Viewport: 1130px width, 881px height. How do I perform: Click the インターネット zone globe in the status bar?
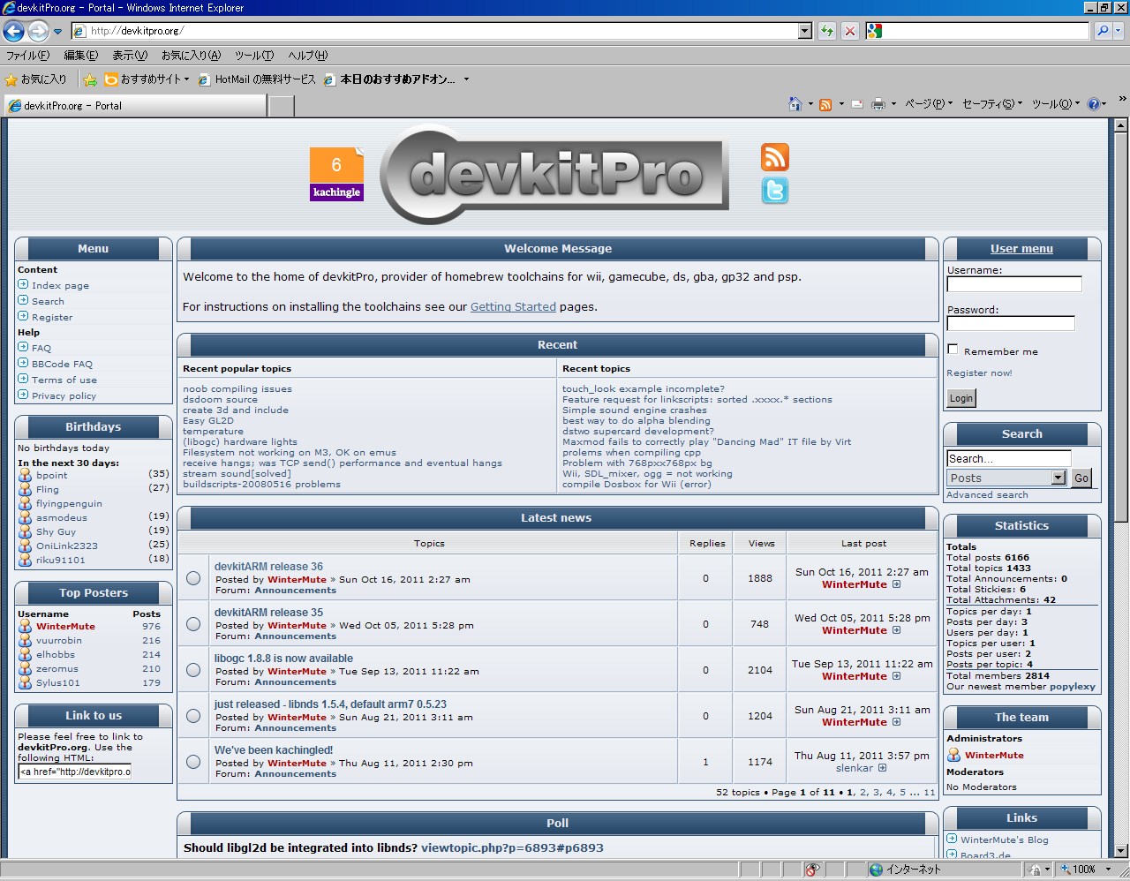876,870
